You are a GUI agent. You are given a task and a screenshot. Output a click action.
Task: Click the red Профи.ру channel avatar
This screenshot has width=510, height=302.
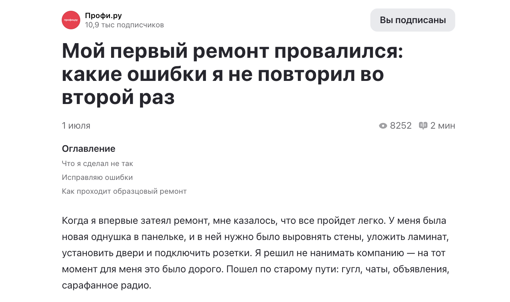coord(71,20)
